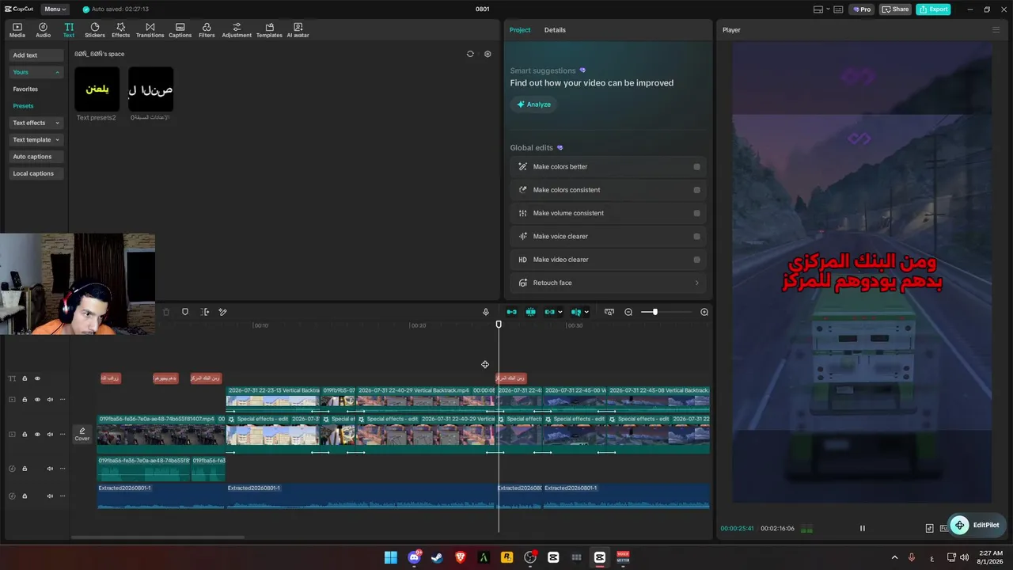Open the Media panel
This screenshot has width=1013, height=570.
(x=17, y=30)
